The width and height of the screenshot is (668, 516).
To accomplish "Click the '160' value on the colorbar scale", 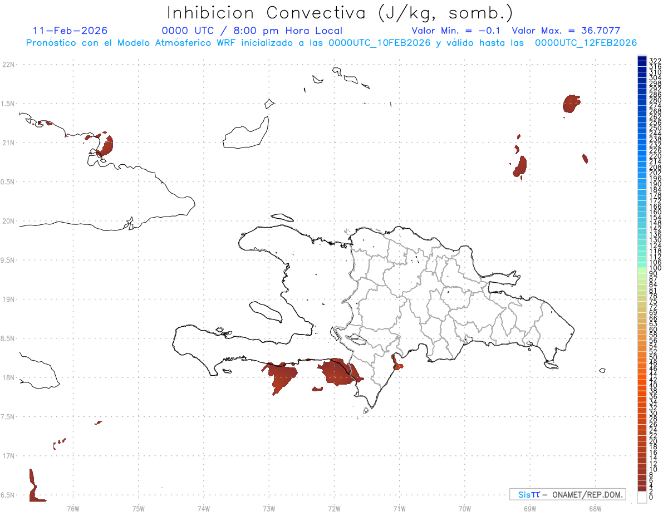I will 655,212.
